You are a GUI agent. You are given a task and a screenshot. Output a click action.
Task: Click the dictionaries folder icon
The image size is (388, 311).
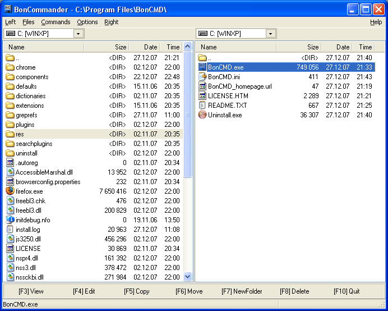(10, 96)
